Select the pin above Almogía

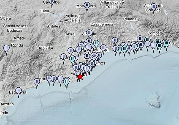tap(89, 33)
